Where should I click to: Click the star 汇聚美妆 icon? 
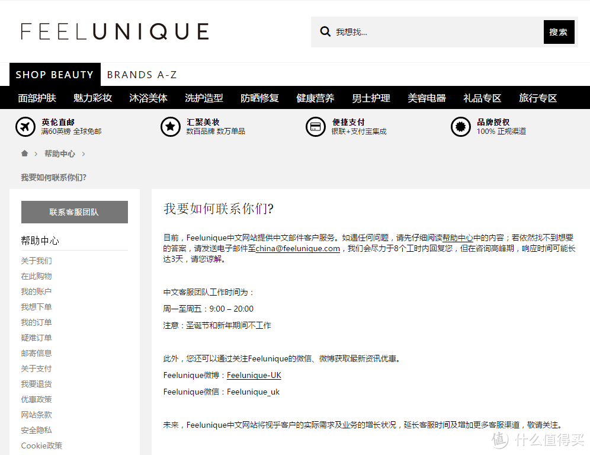[171, 127]
